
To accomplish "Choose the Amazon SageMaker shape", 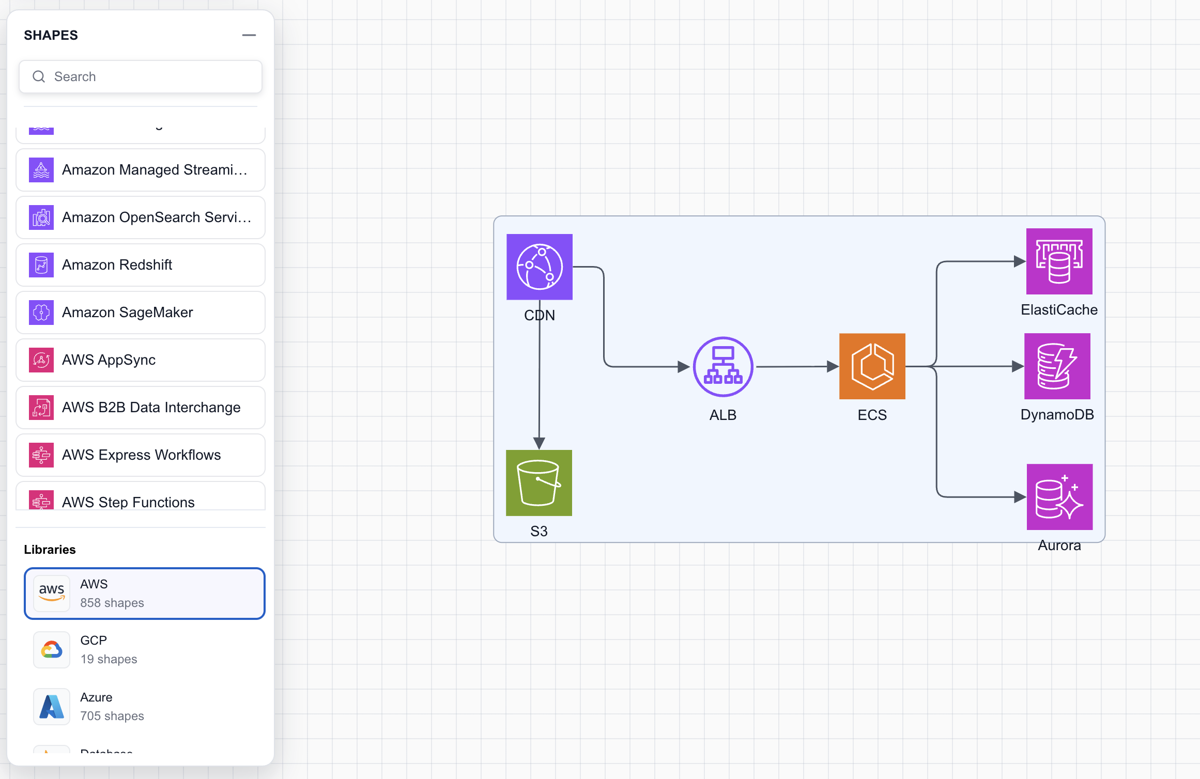I will click(x=141, y=313).
